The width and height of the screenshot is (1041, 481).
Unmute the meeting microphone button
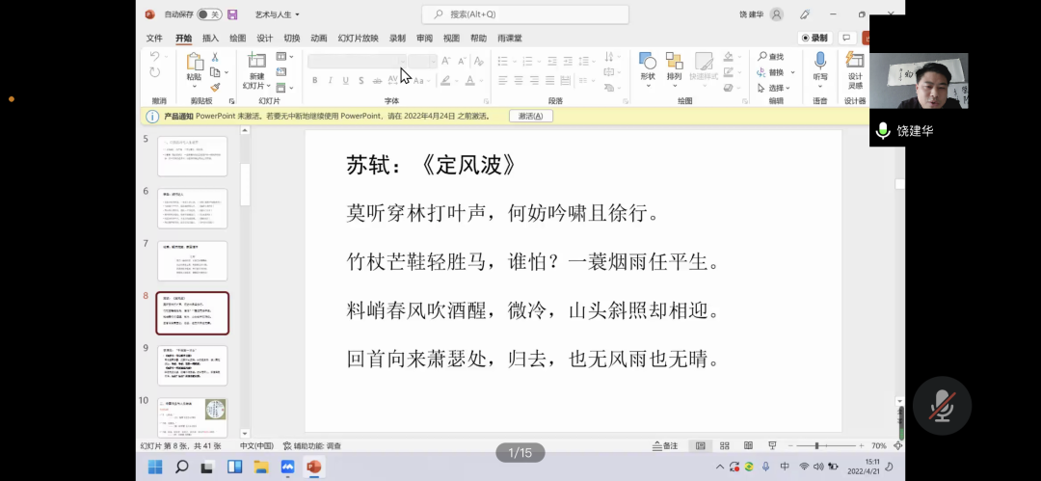point(941,406)
